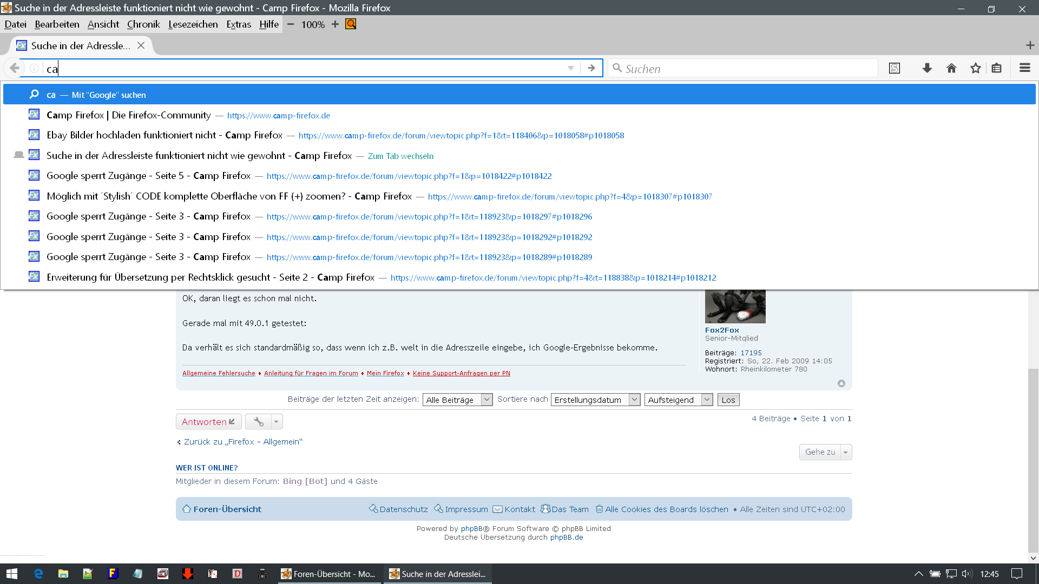
Task: Open the hamburger menu icon
Action: 1024,68
